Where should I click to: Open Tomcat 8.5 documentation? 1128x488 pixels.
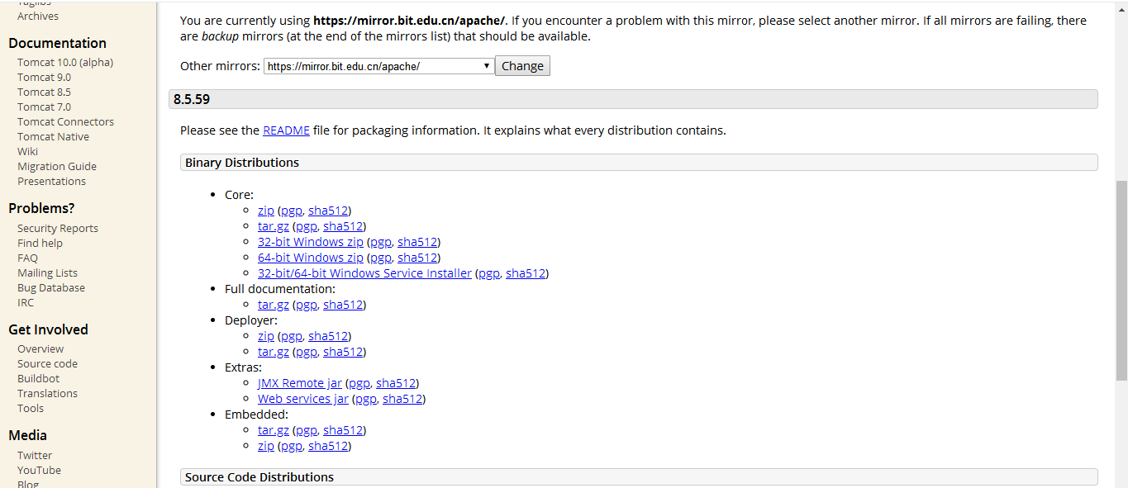(44, 92)
